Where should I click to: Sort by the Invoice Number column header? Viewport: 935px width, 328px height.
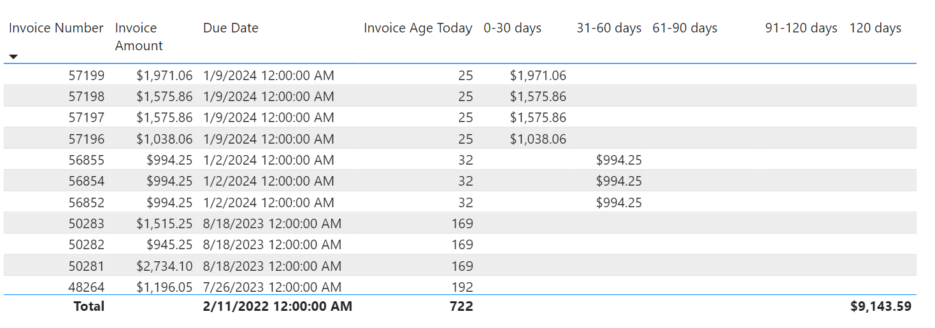[56, 28]
